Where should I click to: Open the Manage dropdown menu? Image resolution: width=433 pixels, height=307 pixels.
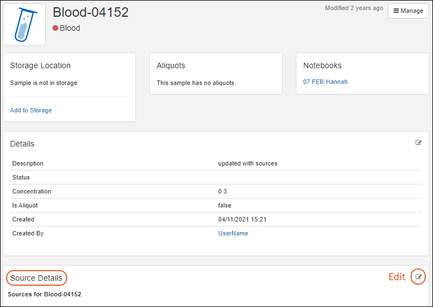408,11
